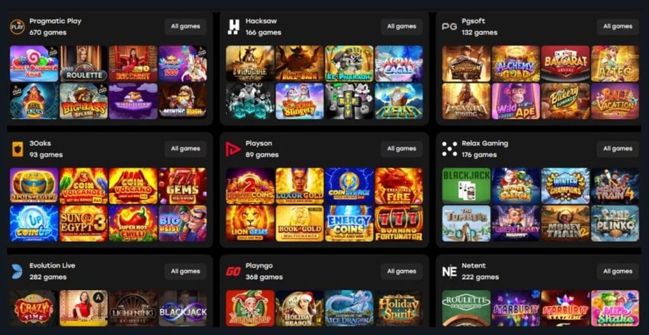This screenshot has height=335, width=649.
Task: Click the Pgsoft PG logo icon
Action: [x=449, y=27]
